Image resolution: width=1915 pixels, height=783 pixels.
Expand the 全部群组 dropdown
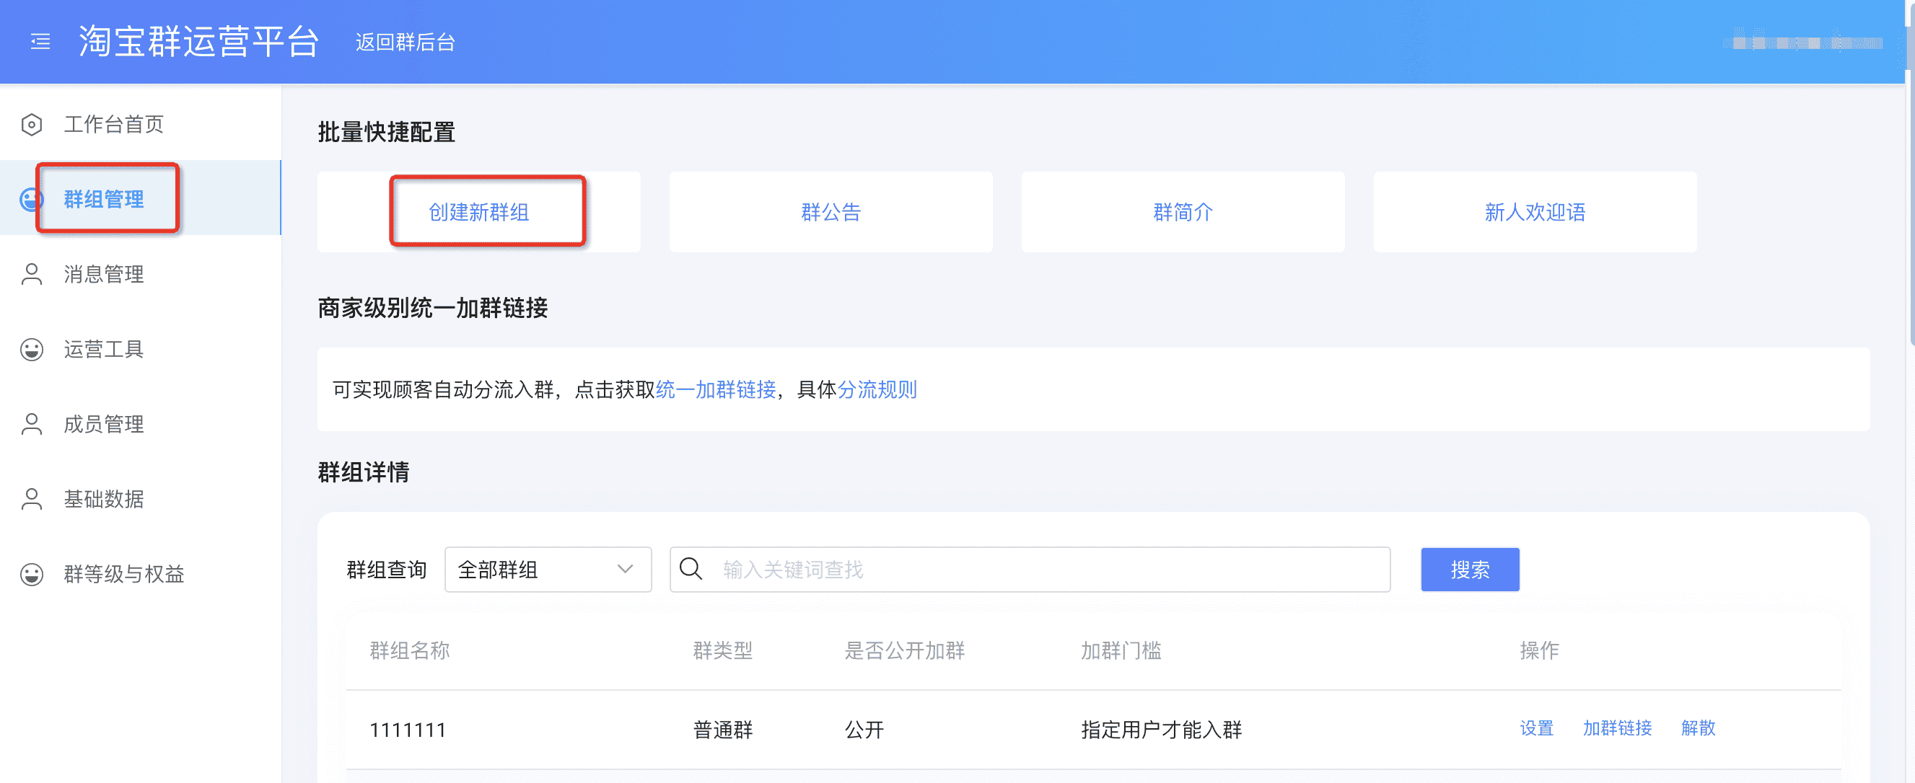click(548, 569)
